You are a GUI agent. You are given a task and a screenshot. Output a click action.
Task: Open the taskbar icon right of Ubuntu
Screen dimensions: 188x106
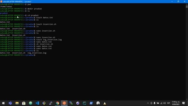point(71,103)
